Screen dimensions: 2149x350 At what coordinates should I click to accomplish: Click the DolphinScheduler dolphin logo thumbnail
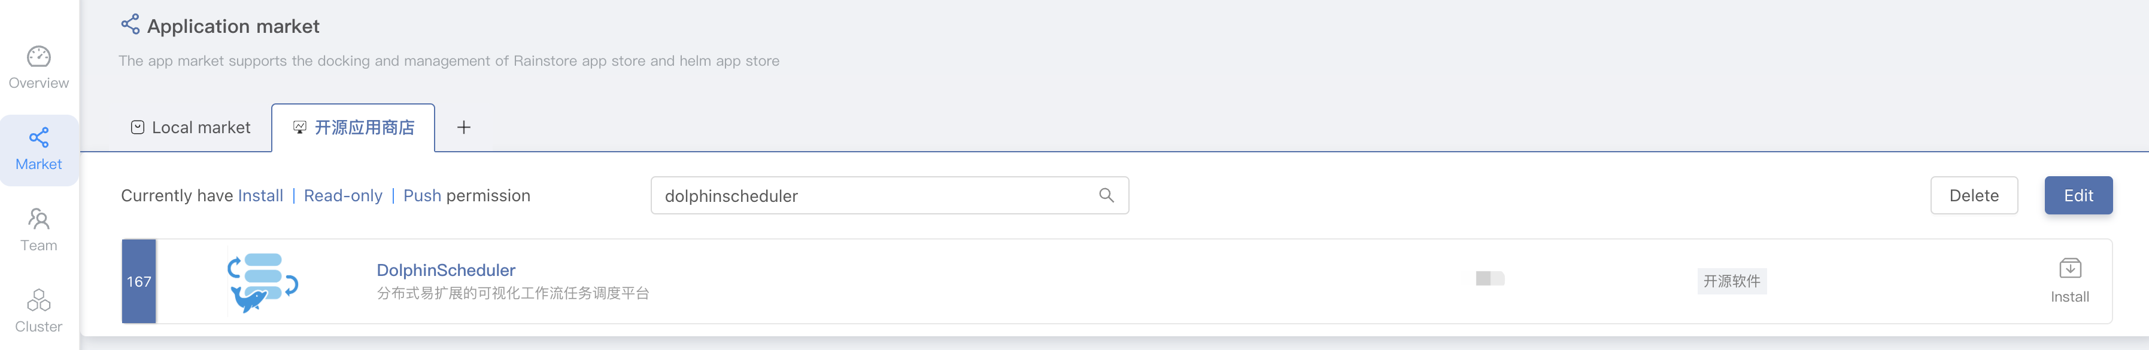263,282
